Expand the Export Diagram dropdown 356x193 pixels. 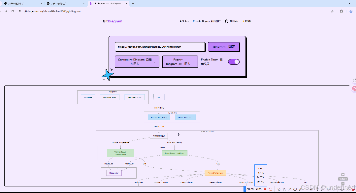tap(180, 62)
